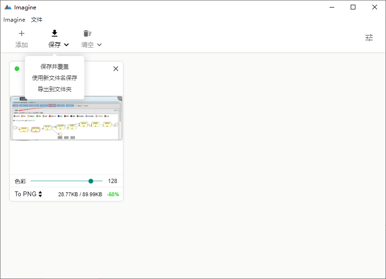The width and height of the screenshot is (386, 279).
Task: Collapse the 保存 dropdown chevron
Action: click(66, 45)
